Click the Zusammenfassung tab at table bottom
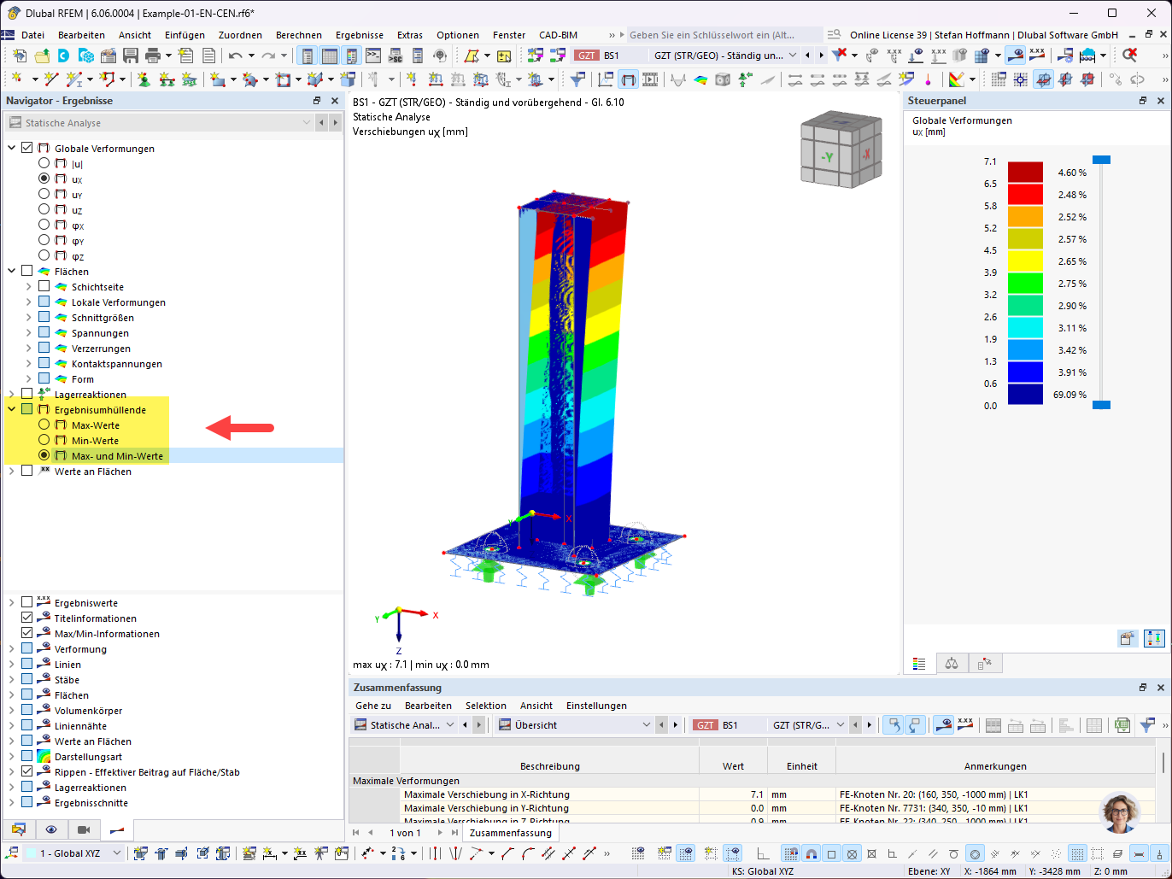Viewport: 1172px width, 879px height. (511, 833)
